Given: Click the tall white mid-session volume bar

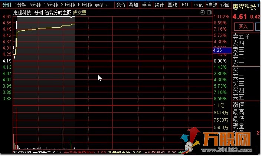Looking at the screenshot, I should [x=62, y=139].
